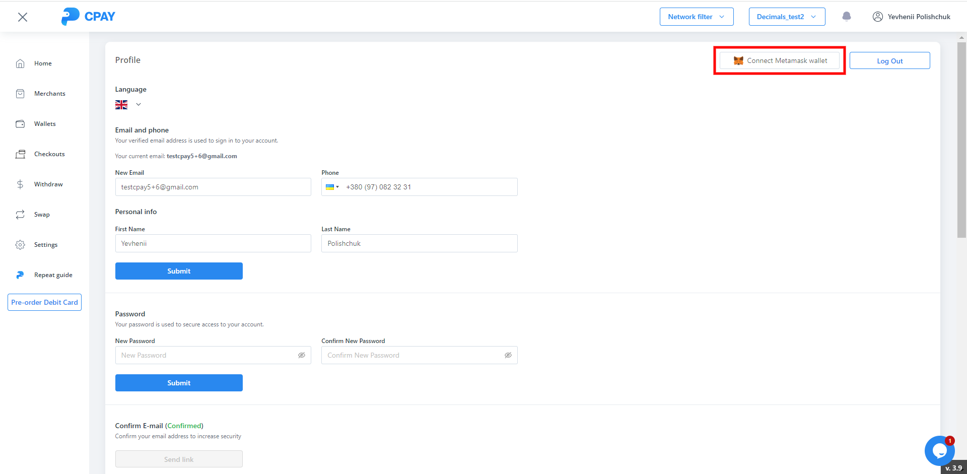Change the phone country code flag
The height and width of the screenshot is (474, 967).
[x=332, y=187]
